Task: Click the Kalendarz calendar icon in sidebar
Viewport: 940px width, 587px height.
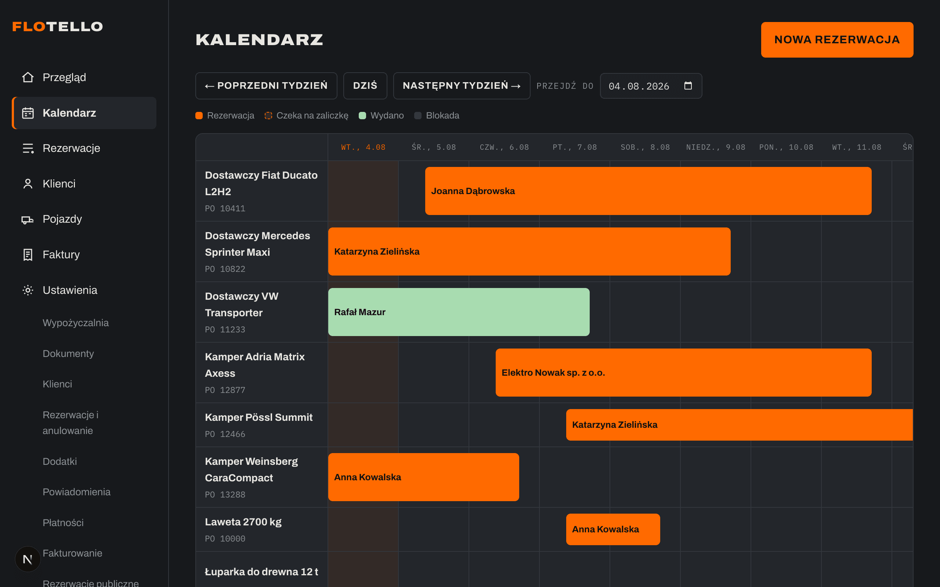Action: 28,113
